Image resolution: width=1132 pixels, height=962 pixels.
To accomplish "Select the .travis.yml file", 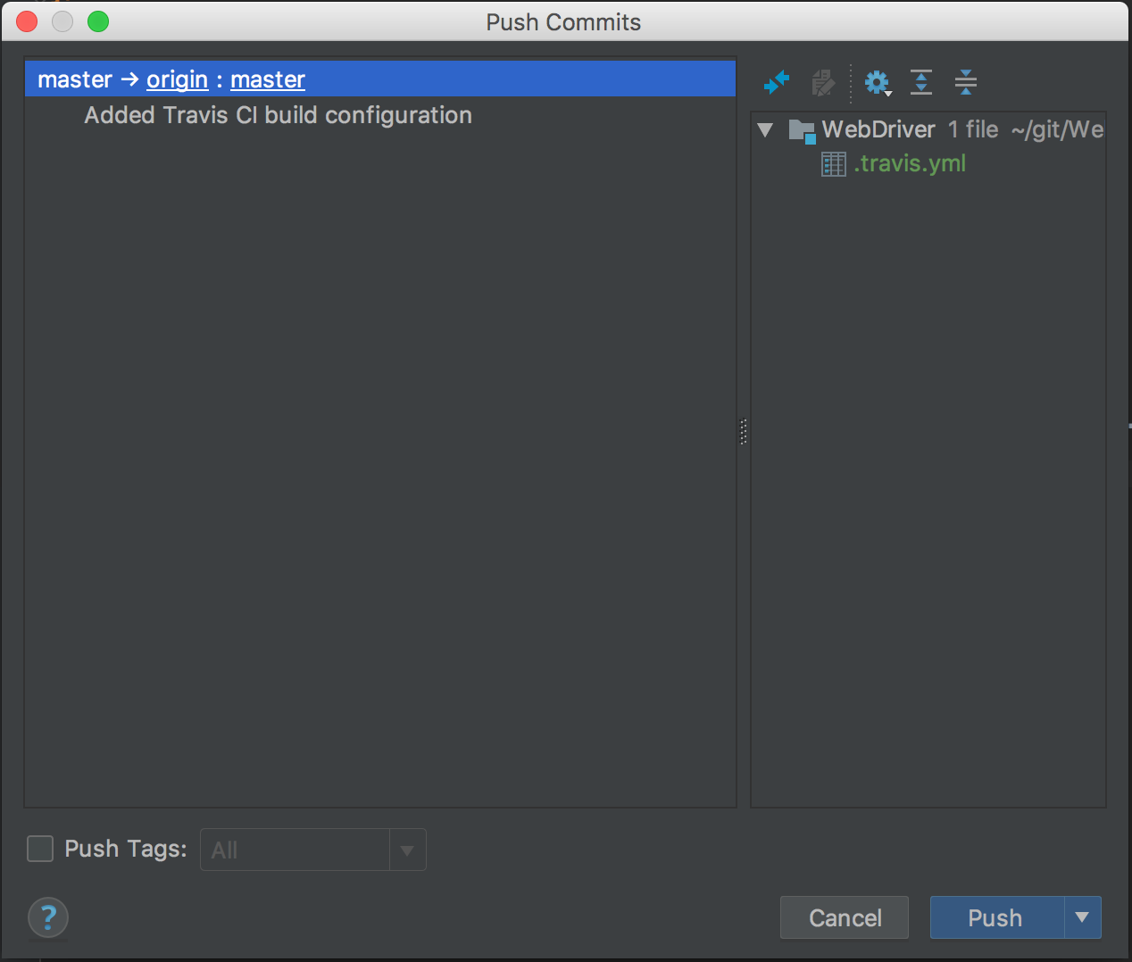I will tap(910, 164).
